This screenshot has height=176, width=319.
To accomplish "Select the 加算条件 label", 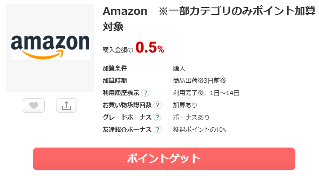I will pos(115,68).
